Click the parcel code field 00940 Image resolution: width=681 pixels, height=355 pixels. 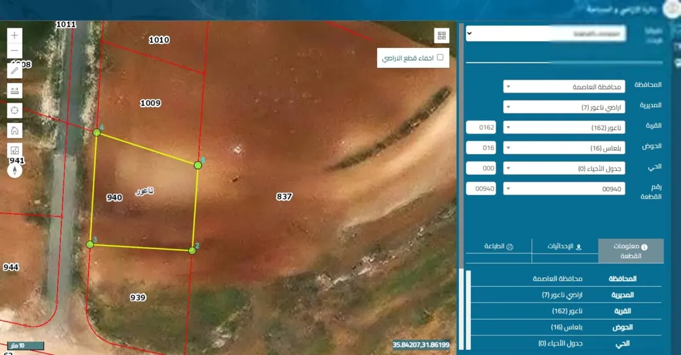click(480, 189)
